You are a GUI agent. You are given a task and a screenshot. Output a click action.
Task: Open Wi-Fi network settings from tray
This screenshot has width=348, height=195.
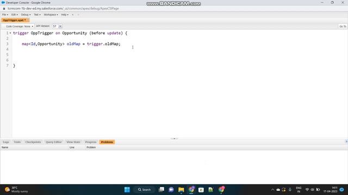click(307, 190)
